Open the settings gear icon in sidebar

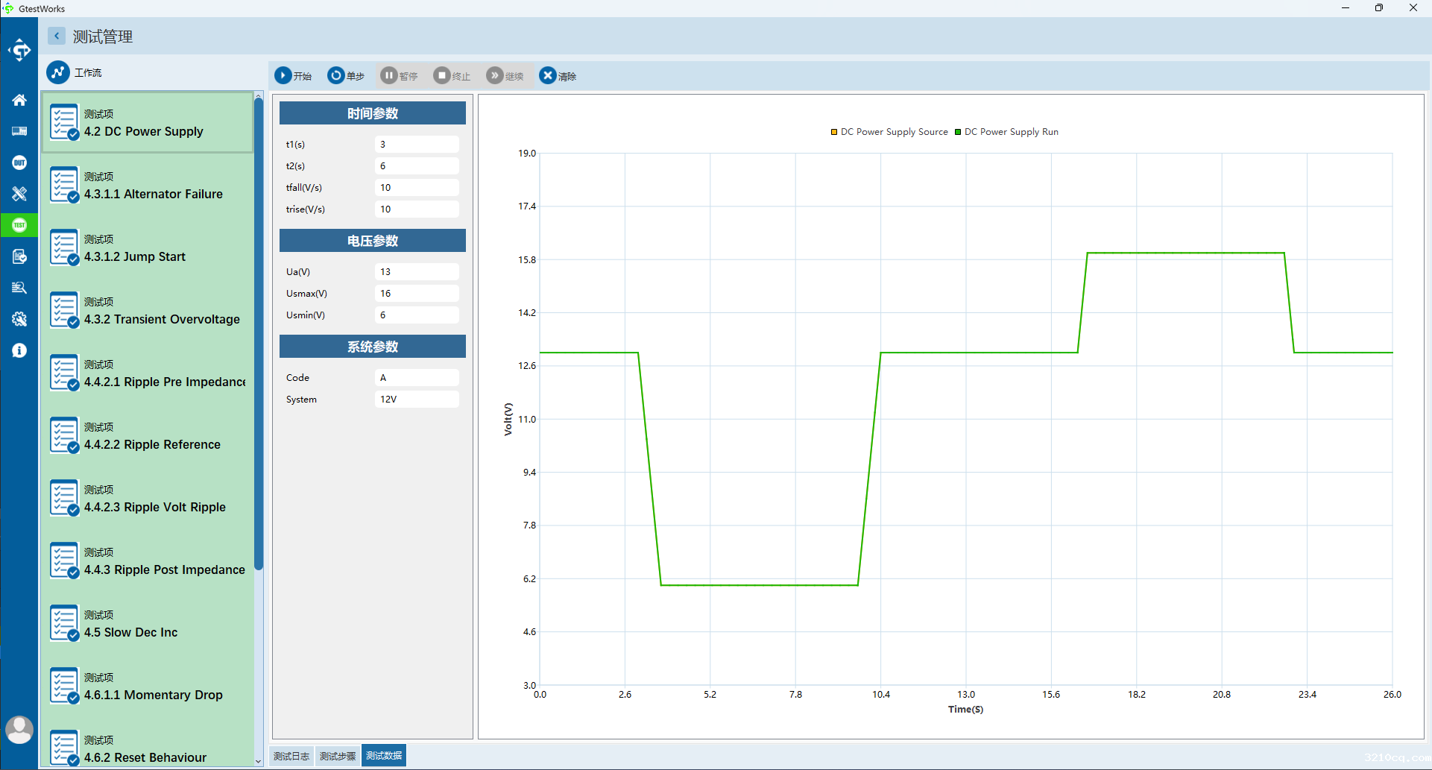pos(19,319)
